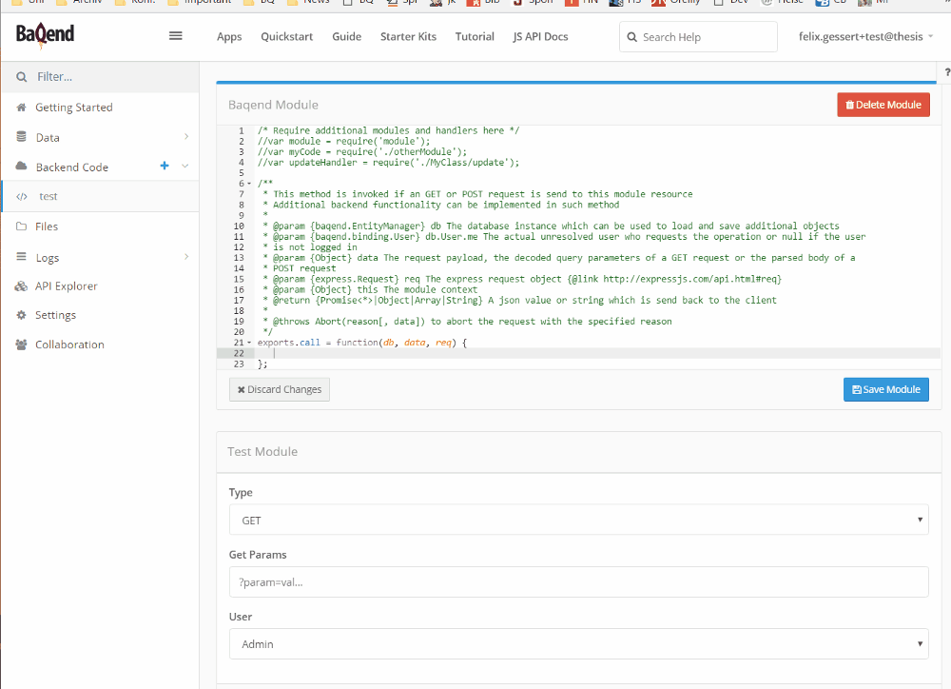Open the Guide page
This screenshot has height=689, width=951.
347,36
